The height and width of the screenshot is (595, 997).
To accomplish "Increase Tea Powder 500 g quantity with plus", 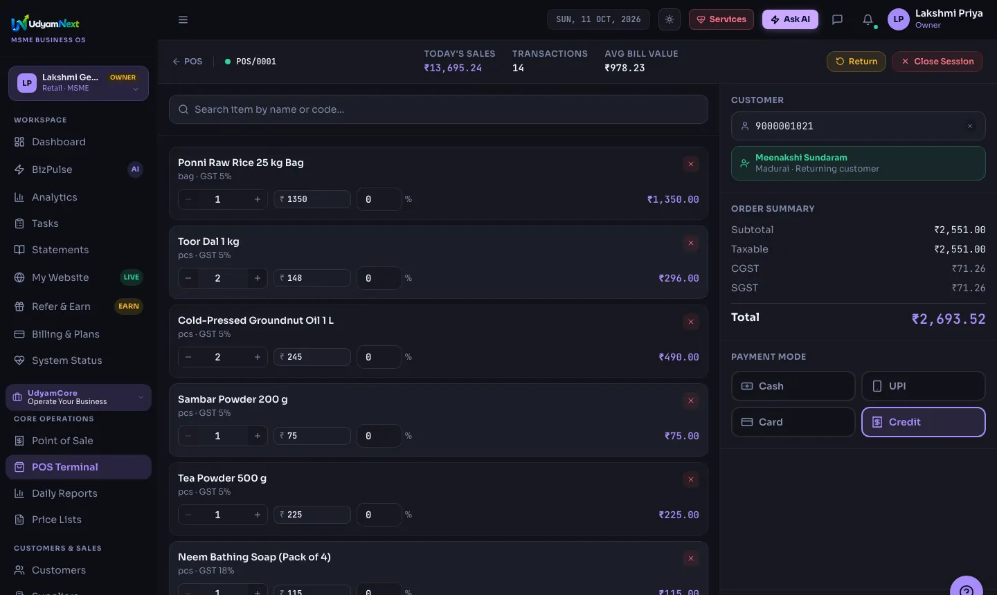I will click(258, 515).
